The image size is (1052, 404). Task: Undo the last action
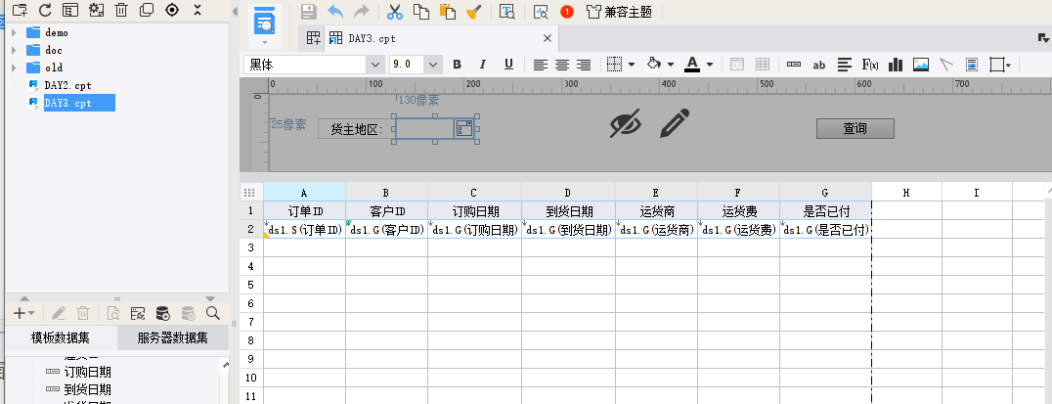tap(335, 12)
